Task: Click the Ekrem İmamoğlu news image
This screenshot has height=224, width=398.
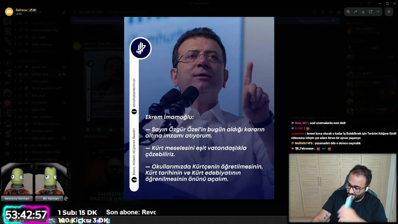Action: [x=199, y=108]
